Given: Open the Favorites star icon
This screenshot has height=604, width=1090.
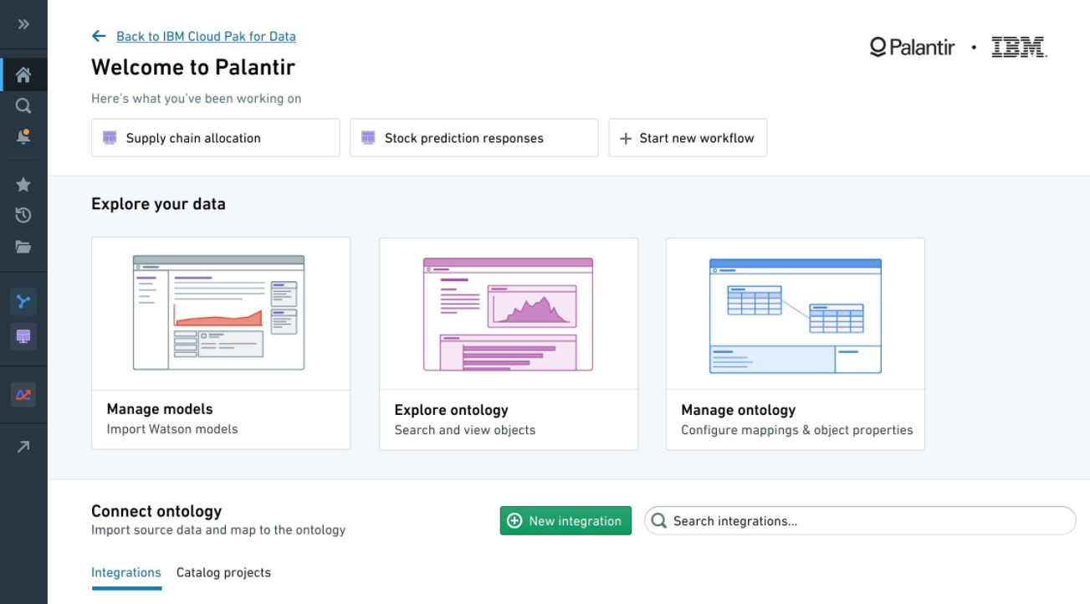Looking at the screenshot, I should click(x=23, y=184).
